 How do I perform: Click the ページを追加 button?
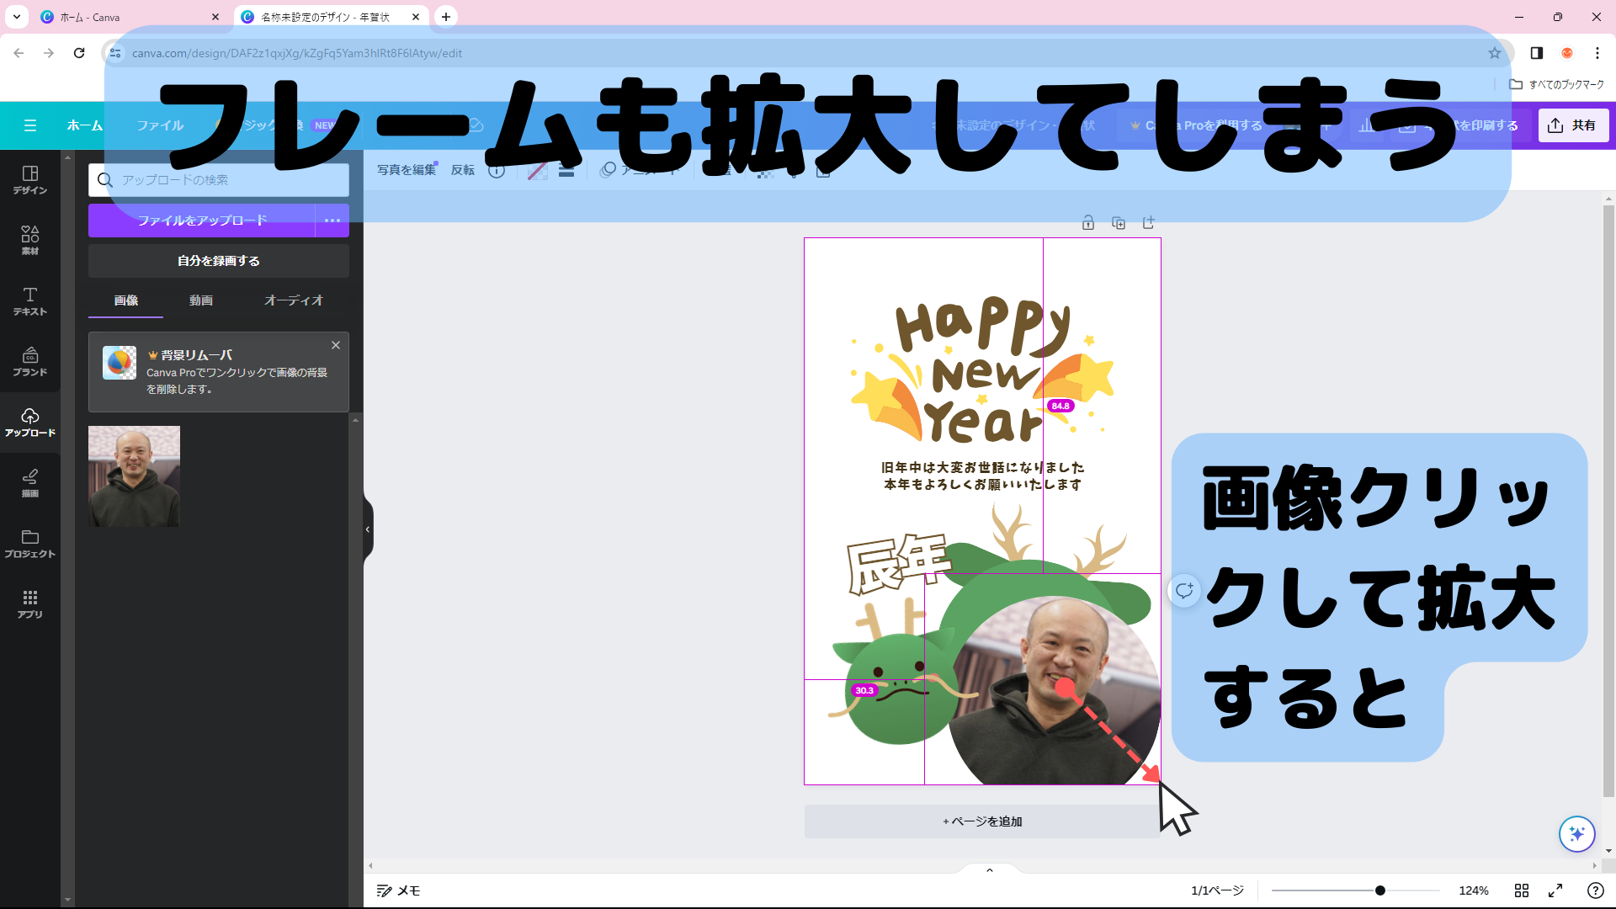click(982, 821)
